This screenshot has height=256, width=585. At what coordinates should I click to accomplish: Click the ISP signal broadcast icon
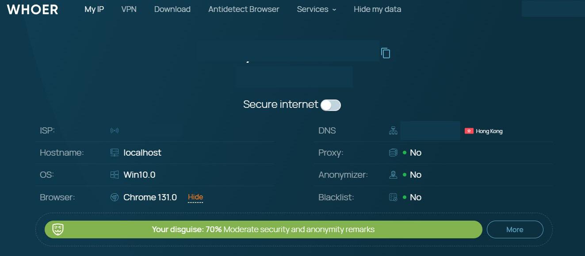[x=115, y=130]
